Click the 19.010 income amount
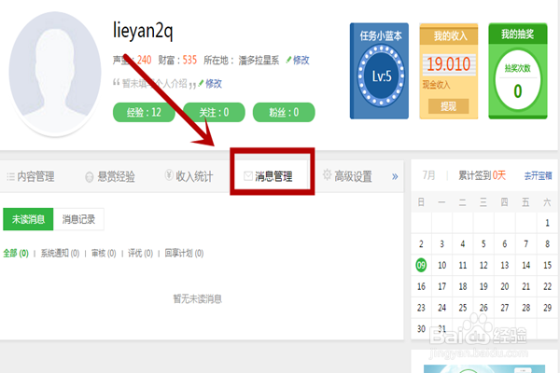Screen dimensions: 560x373 449,64
